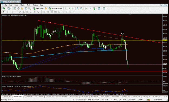Open the Charts menu
The height and width of the screenshot is (102, 169).
coord(22,5)
